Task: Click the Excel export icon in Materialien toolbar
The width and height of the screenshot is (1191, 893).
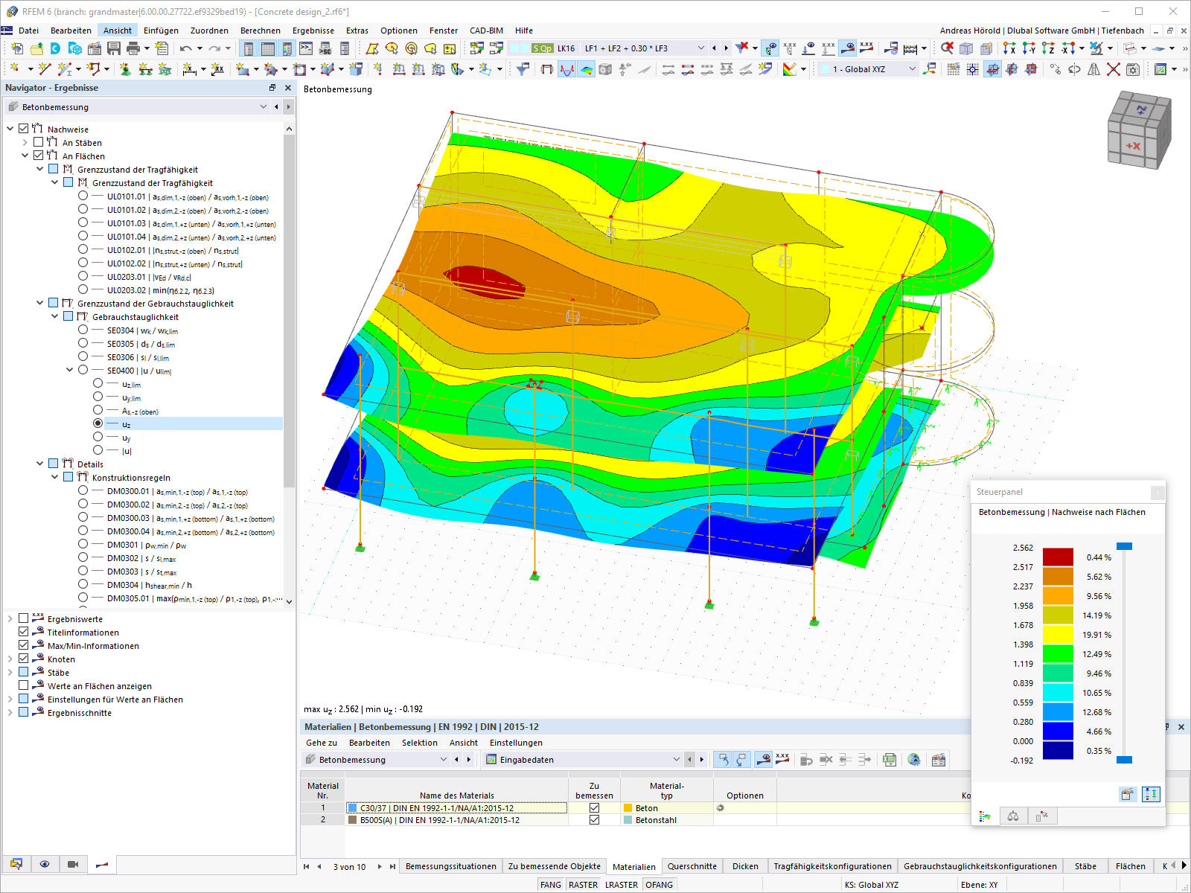Action: [890, 759]
